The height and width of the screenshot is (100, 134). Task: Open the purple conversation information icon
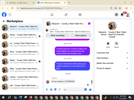click(89, 23)
